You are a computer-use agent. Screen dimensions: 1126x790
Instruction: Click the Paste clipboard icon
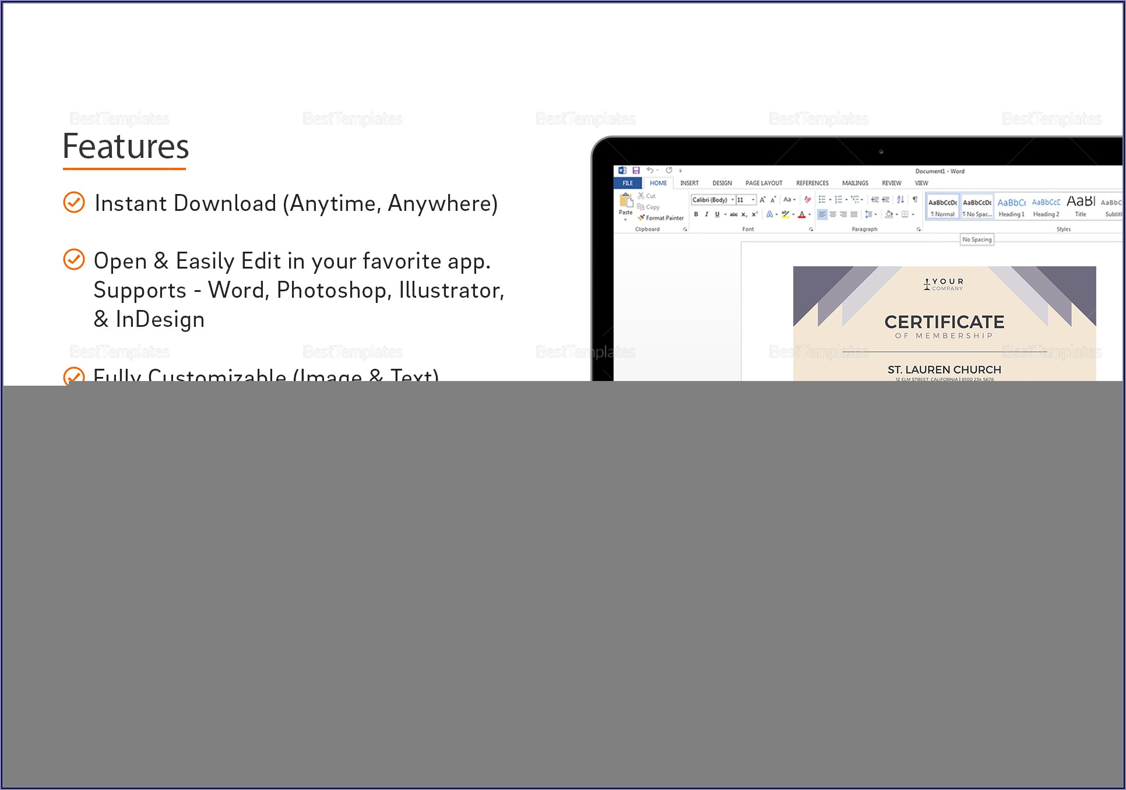point(626,202)
